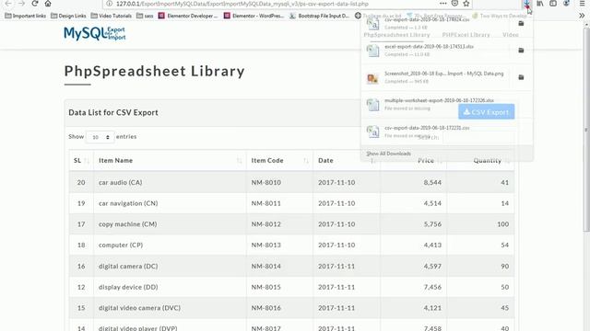Go forward to the next page

pos(21,4)
